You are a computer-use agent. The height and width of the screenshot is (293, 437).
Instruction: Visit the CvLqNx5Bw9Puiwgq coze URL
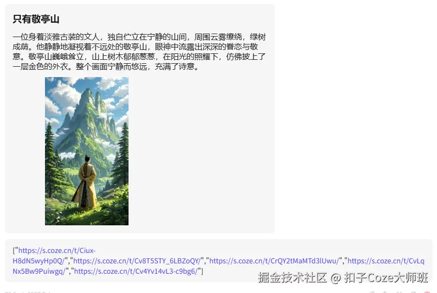[x=386, y=261]
